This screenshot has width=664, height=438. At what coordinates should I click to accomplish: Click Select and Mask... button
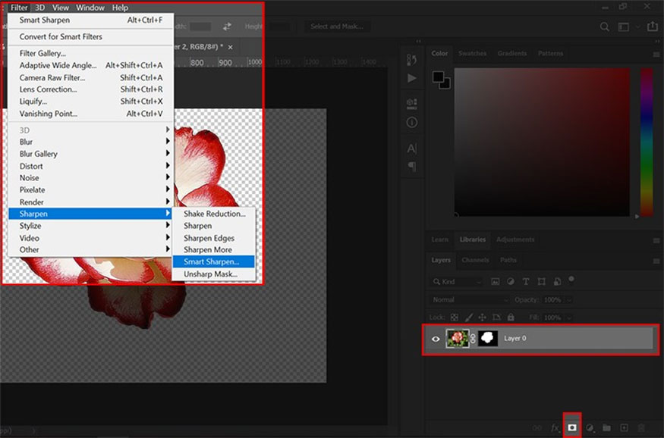point(337,27)
